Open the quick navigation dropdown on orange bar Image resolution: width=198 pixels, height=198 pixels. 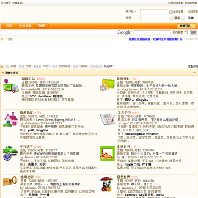(186, 26)
